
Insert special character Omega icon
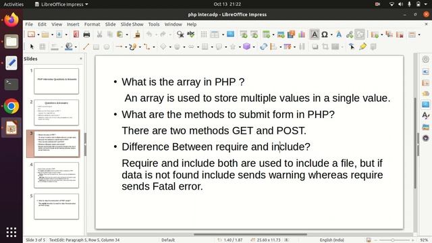pos(325,34)
